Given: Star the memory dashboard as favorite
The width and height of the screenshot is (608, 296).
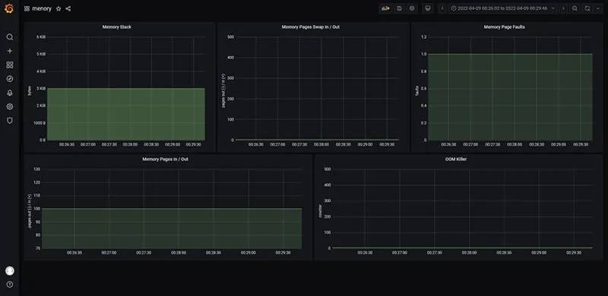Looking at the screenshot, I should [59, 8].
